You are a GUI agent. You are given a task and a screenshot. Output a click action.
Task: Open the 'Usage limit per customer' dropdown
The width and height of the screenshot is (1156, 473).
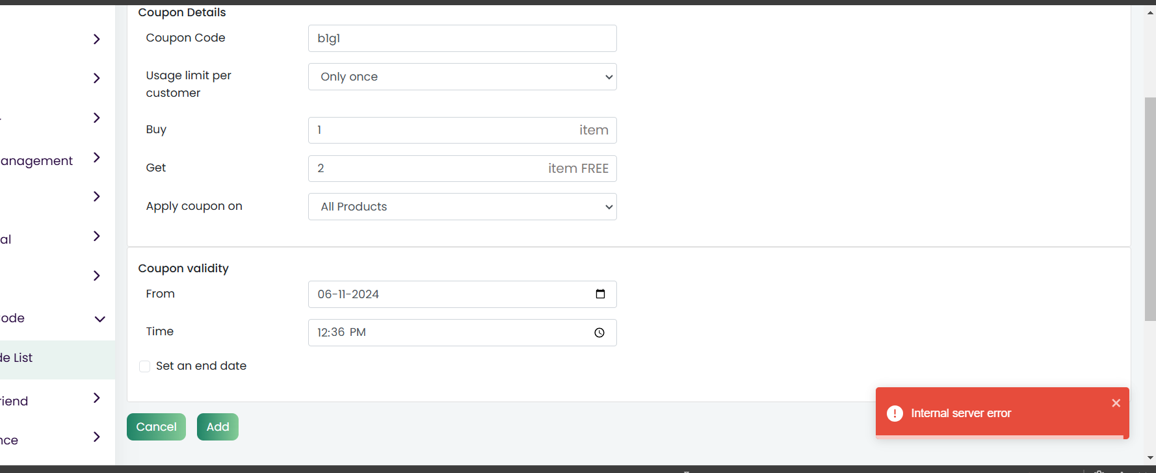[x=462, y=77]
